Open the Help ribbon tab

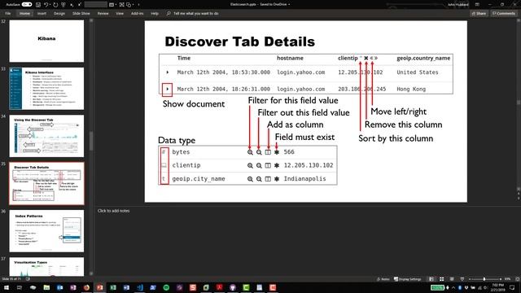coord(155,14)
